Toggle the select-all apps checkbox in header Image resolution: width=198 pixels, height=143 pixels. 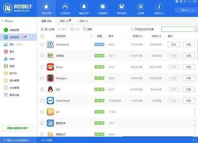[42, 36]
